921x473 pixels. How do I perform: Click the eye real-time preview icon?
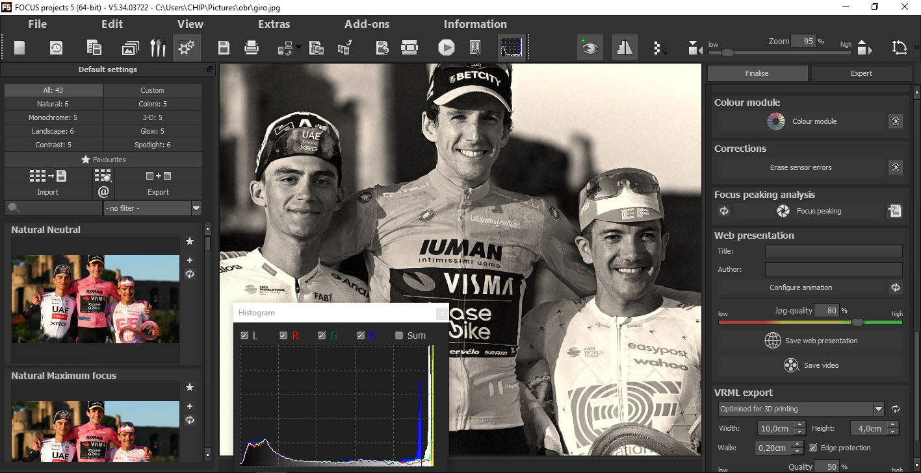point(590,47)
